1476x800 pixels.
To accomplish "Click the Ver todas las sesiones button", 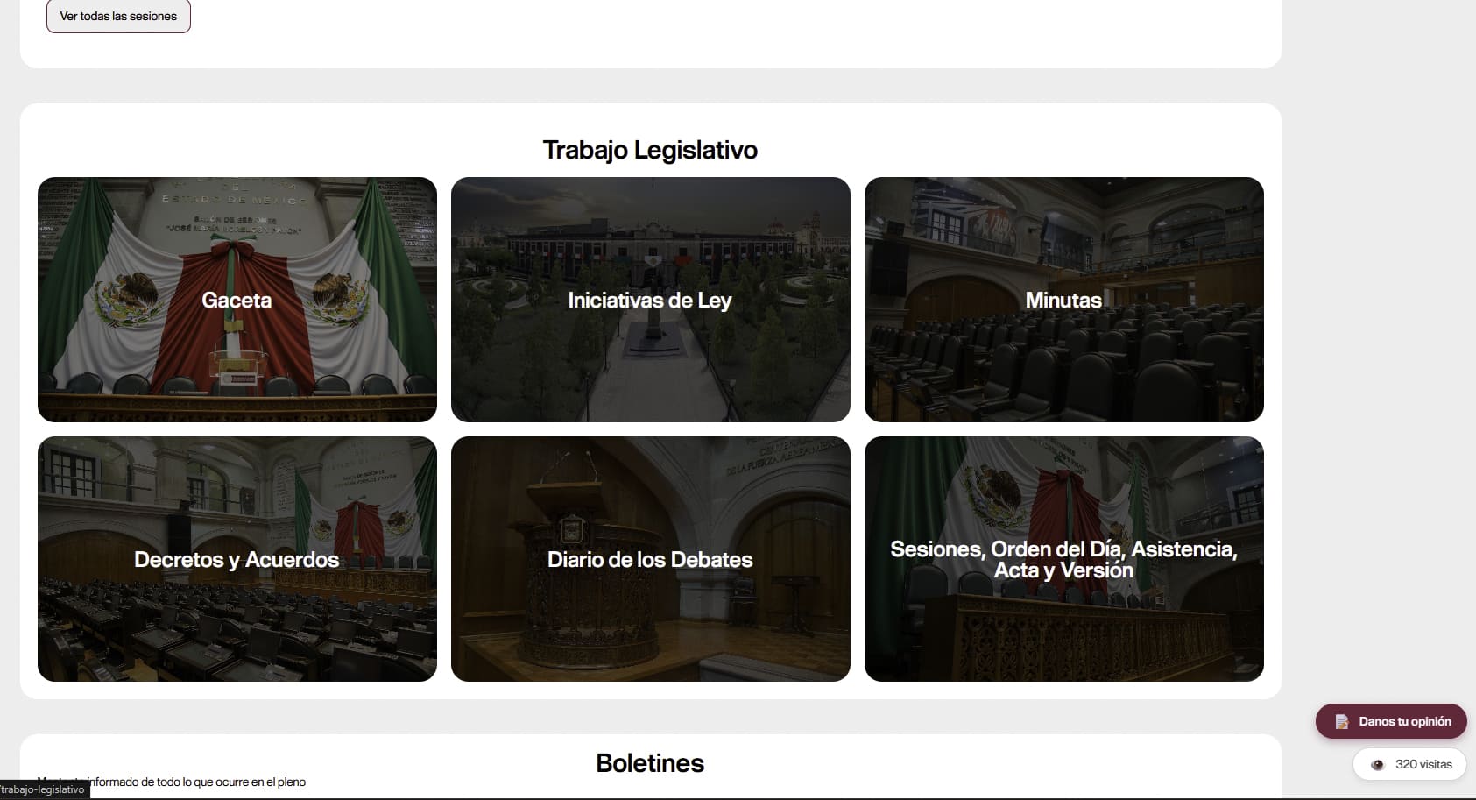I will click(118, 16).
